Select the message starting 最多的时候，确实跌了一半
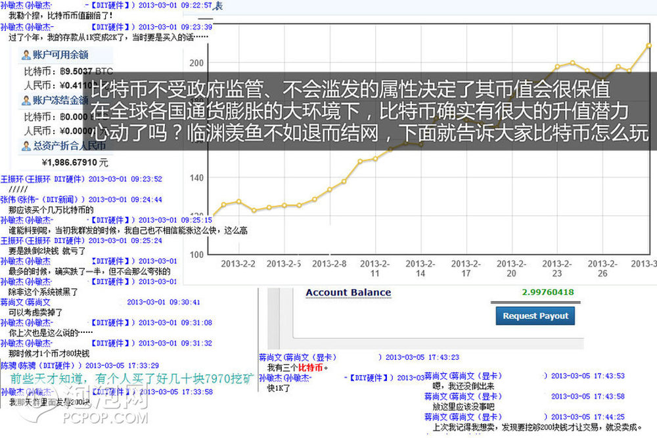The image size is (657, 438). click(x=89, y=271)
